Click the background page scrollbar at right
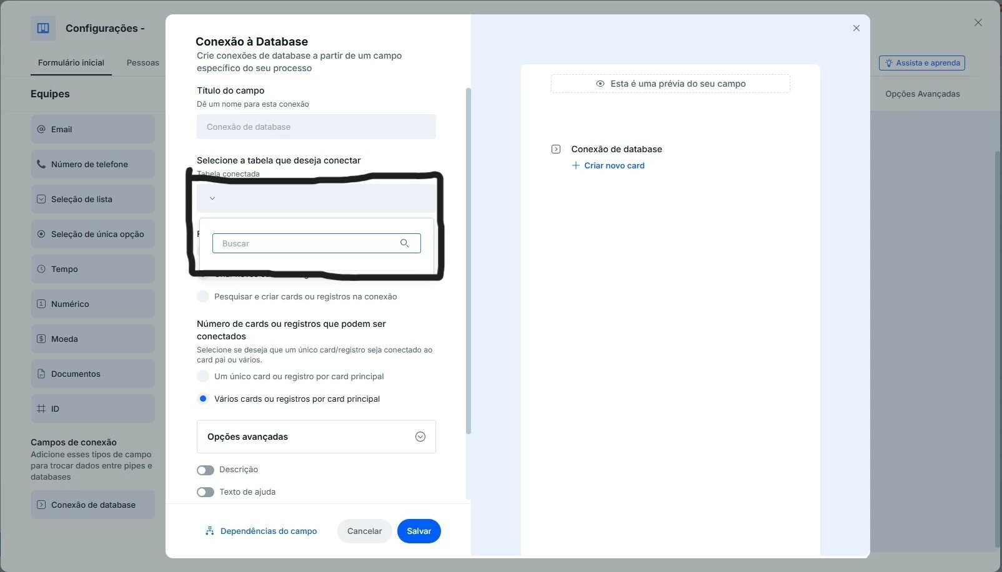Screen dimensions: 1002x572 tap(998, 349)
